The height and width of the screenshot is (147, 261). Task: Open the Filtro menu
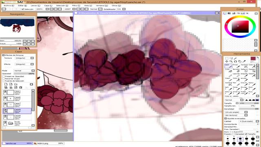pyautogui.click(x=76, y=5)
